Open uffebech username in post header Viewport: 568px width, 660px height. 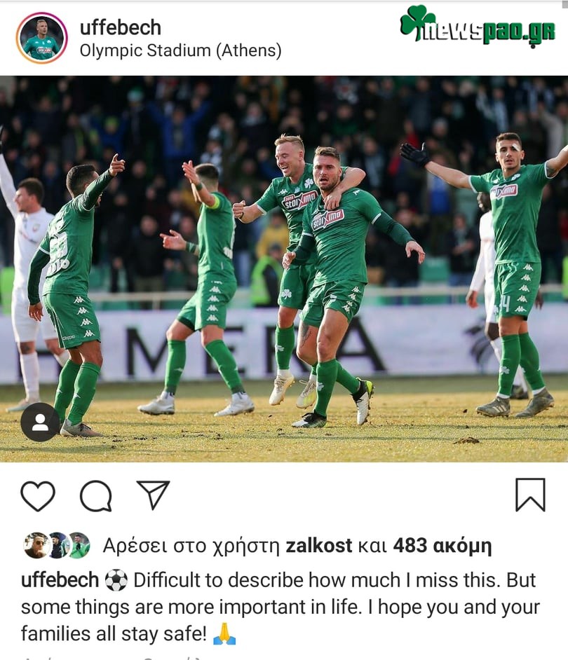(x=121, y=28)
